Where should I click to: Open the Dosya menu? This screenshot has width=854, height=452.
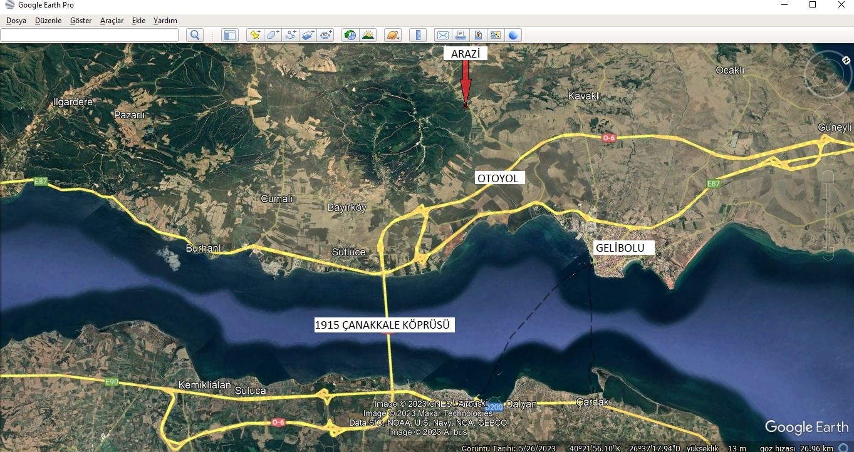coord(16,21)
